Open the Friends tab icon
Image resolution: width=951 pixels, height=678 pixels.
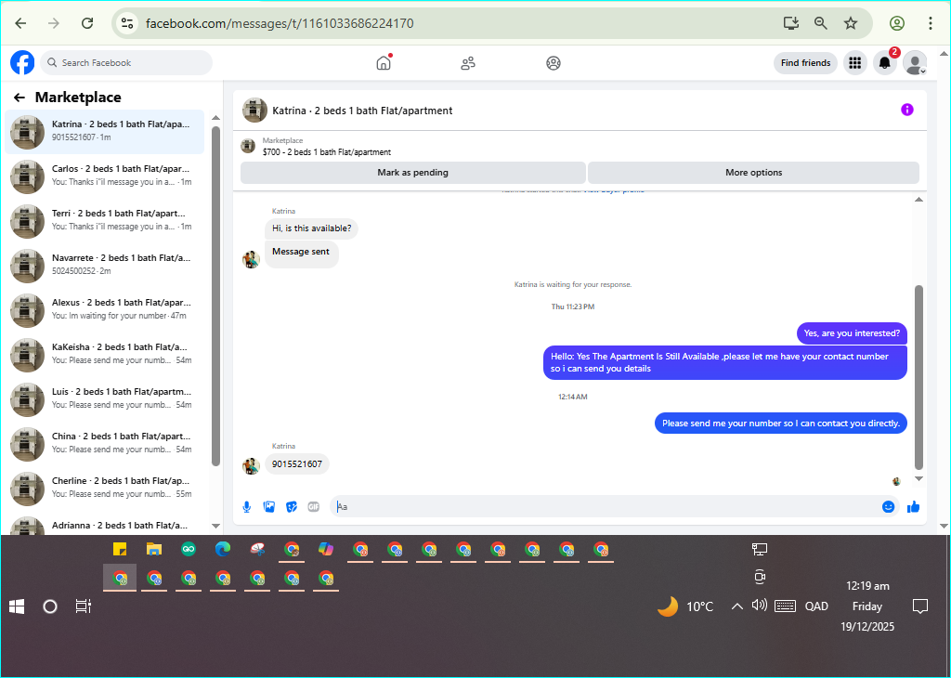[x=468, y=63]
